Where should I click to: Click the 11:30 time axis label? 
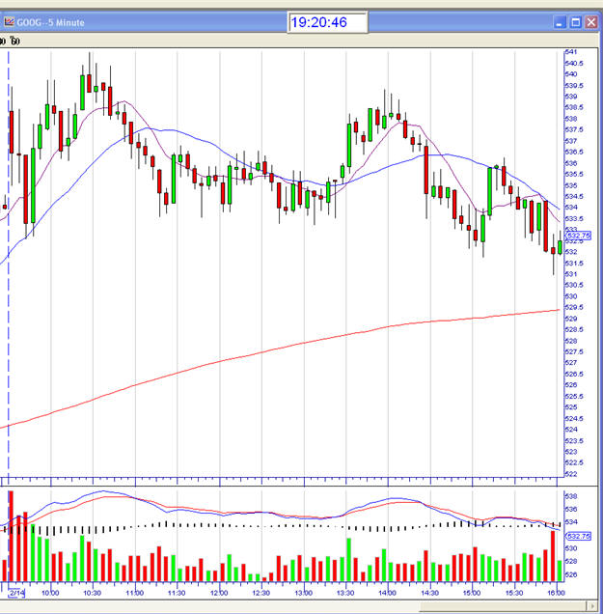coord(177,593)
